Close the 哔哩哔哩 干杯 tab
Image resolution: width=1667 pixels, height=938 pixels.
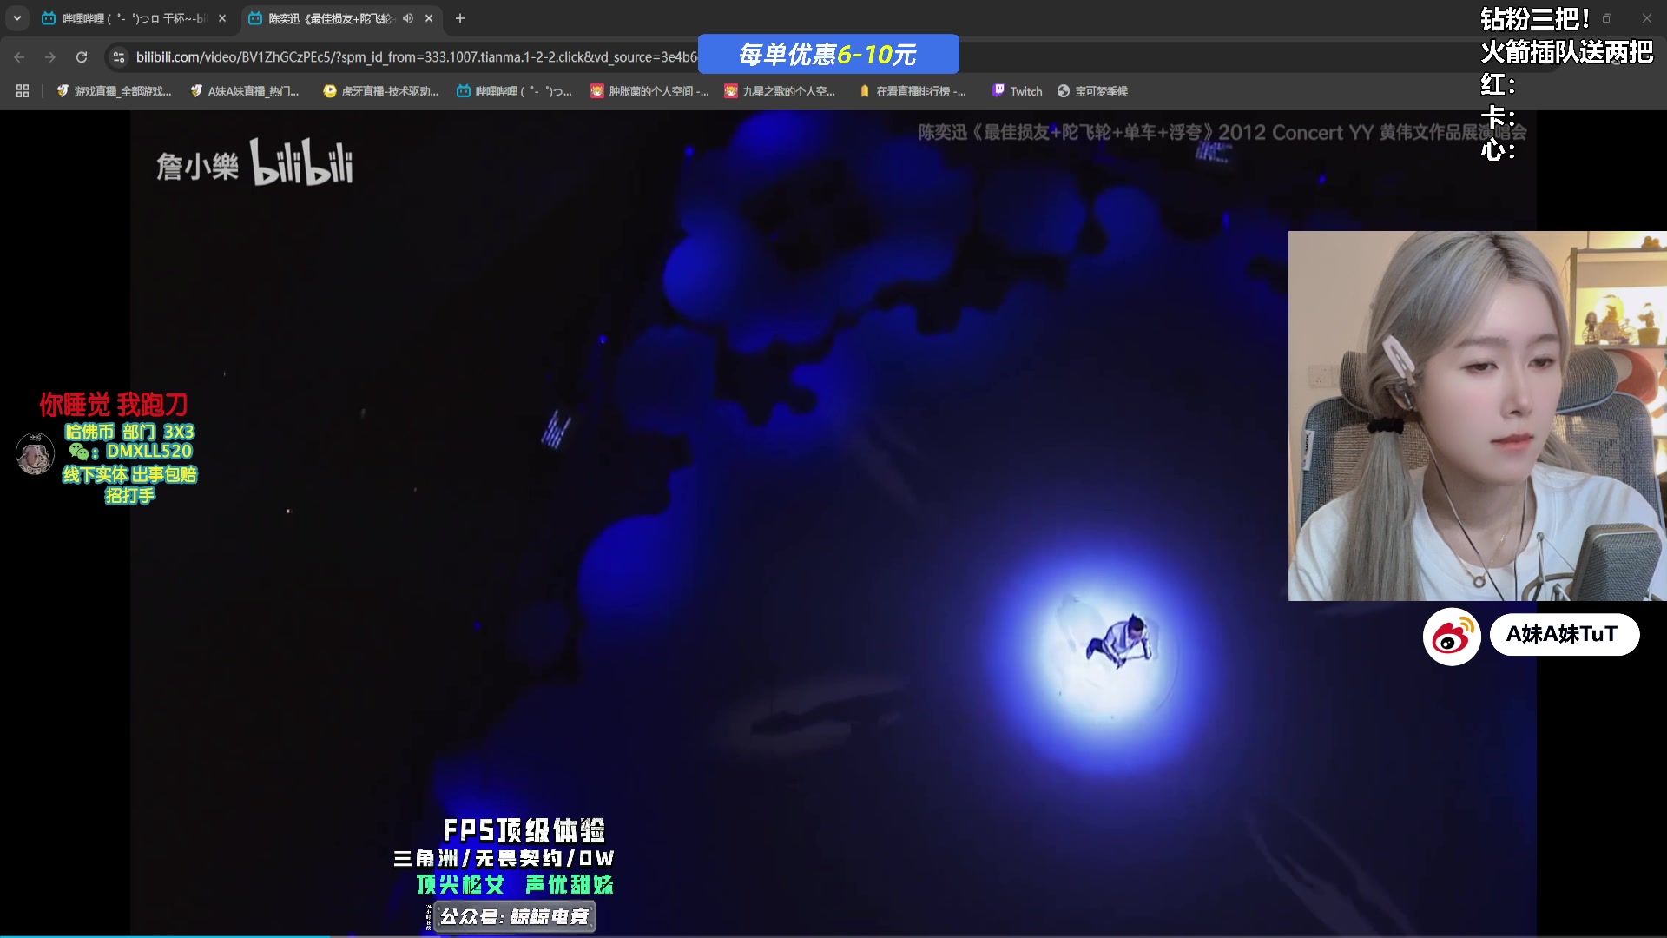[x=222, y=18]
